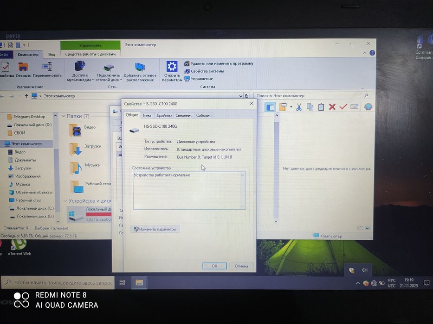Switch to the Тома tab
433x324 pixels.
[x=147, y=115]
